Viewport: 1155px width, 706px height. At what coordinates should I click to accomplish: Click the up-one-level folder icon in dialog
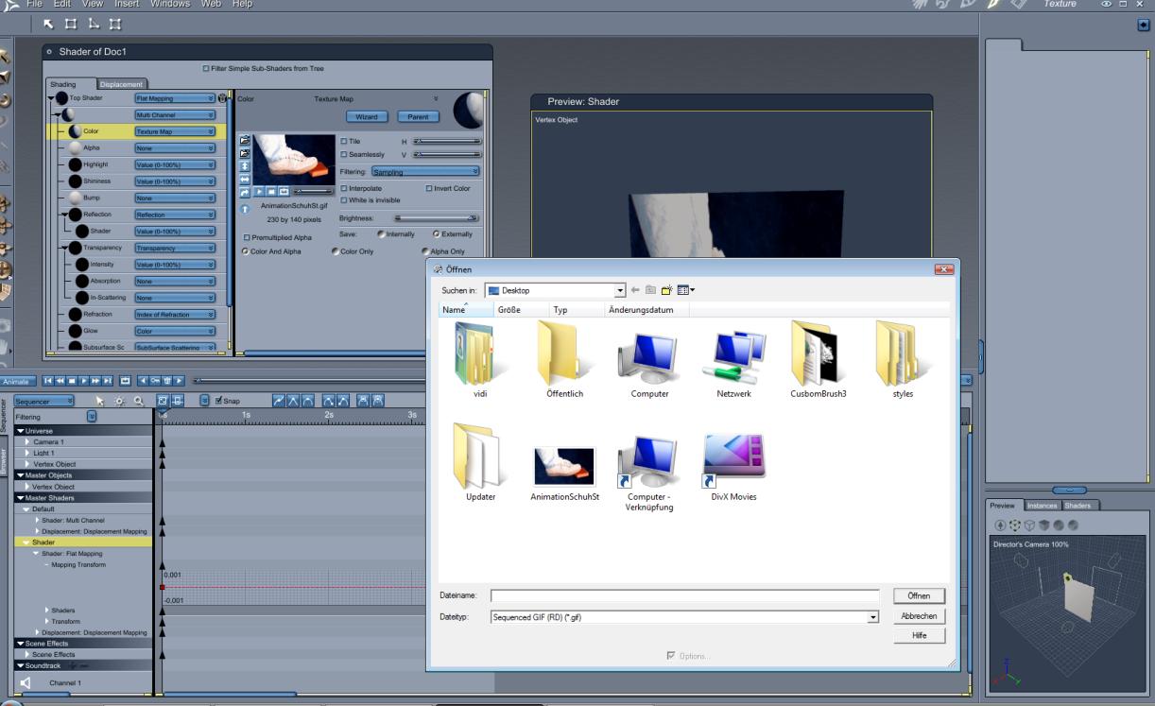[650, 289]
